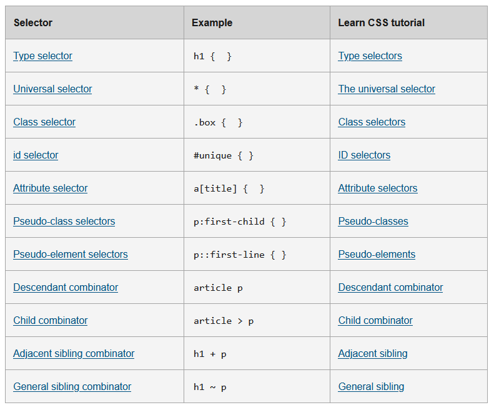Viewport: 494px width, 410px height.
Task: Follow the Adjacent sibling combinator link
Action: [74, 354]
